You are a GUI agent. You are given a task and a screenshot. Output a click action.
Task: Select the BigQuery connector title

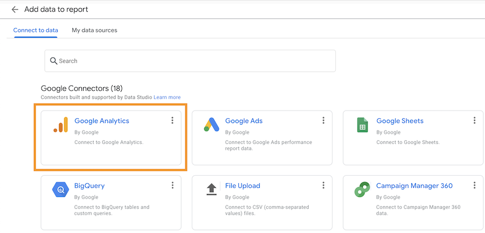[x=89, y=186]
